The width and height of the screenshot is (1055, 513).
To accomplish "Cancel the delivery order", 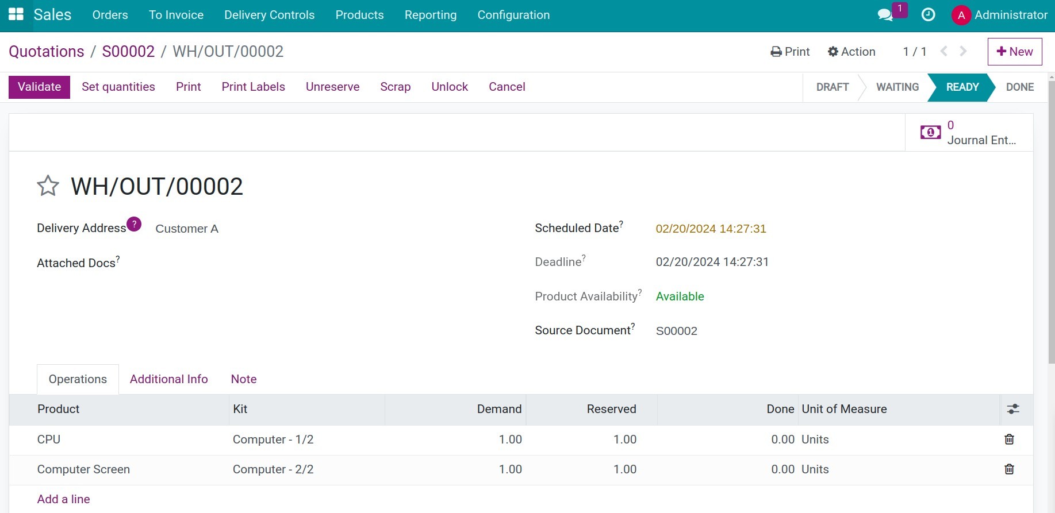I will (507, 87).
